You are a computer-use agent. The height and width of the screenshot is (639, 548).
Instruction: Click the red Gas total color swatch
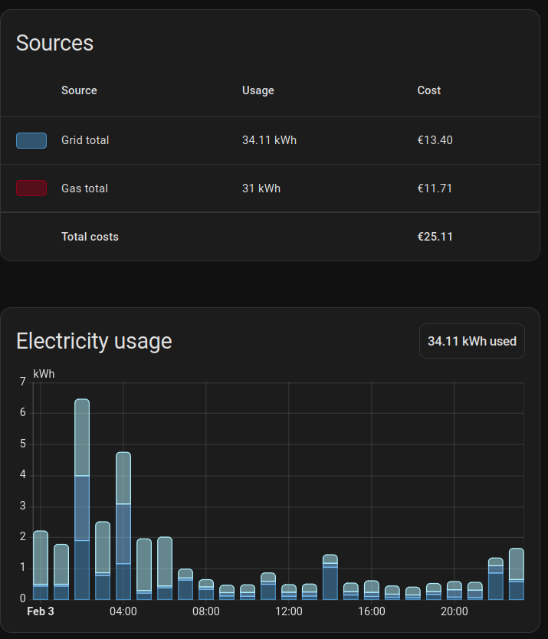(31, 188)
